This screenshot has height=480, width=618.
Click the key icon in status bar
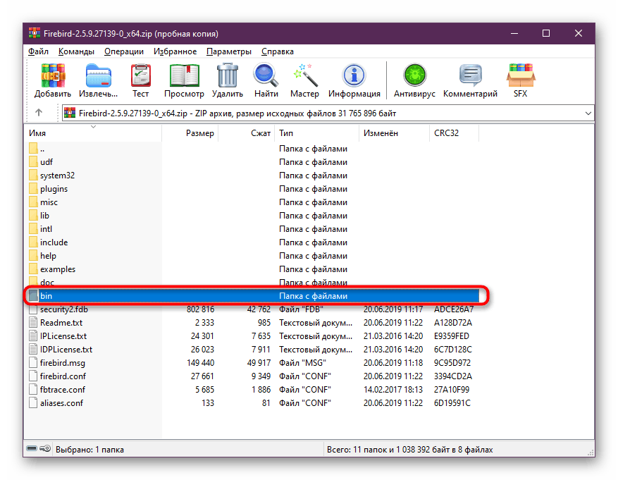[45, 448]
